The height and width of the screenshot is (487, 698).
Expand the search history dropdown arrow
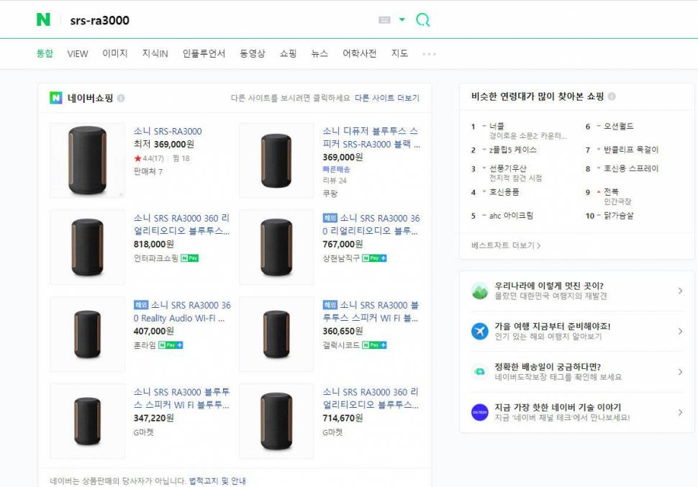tap(402, 19)
